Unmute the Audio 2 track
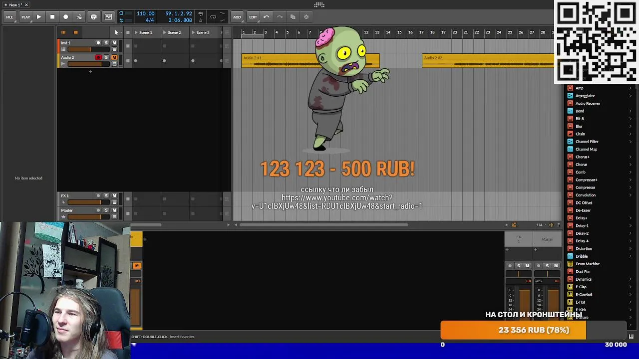This screenshot has height=359, width=639. tap(114, 58)
